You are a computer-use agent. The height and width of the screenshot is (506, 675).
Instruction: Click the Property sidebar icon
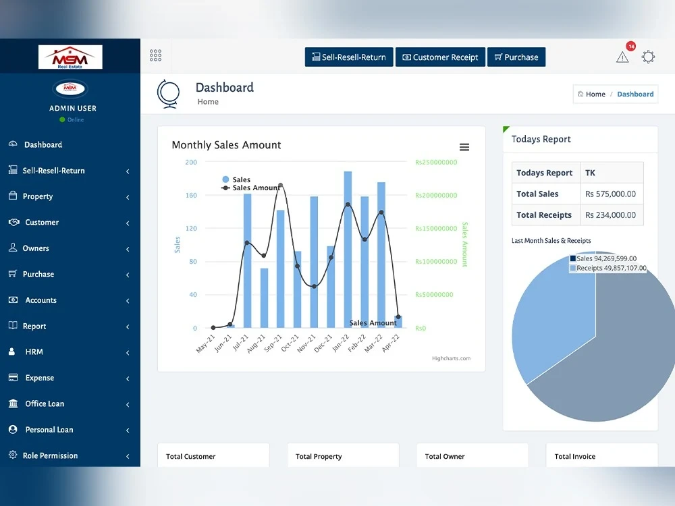13,196
